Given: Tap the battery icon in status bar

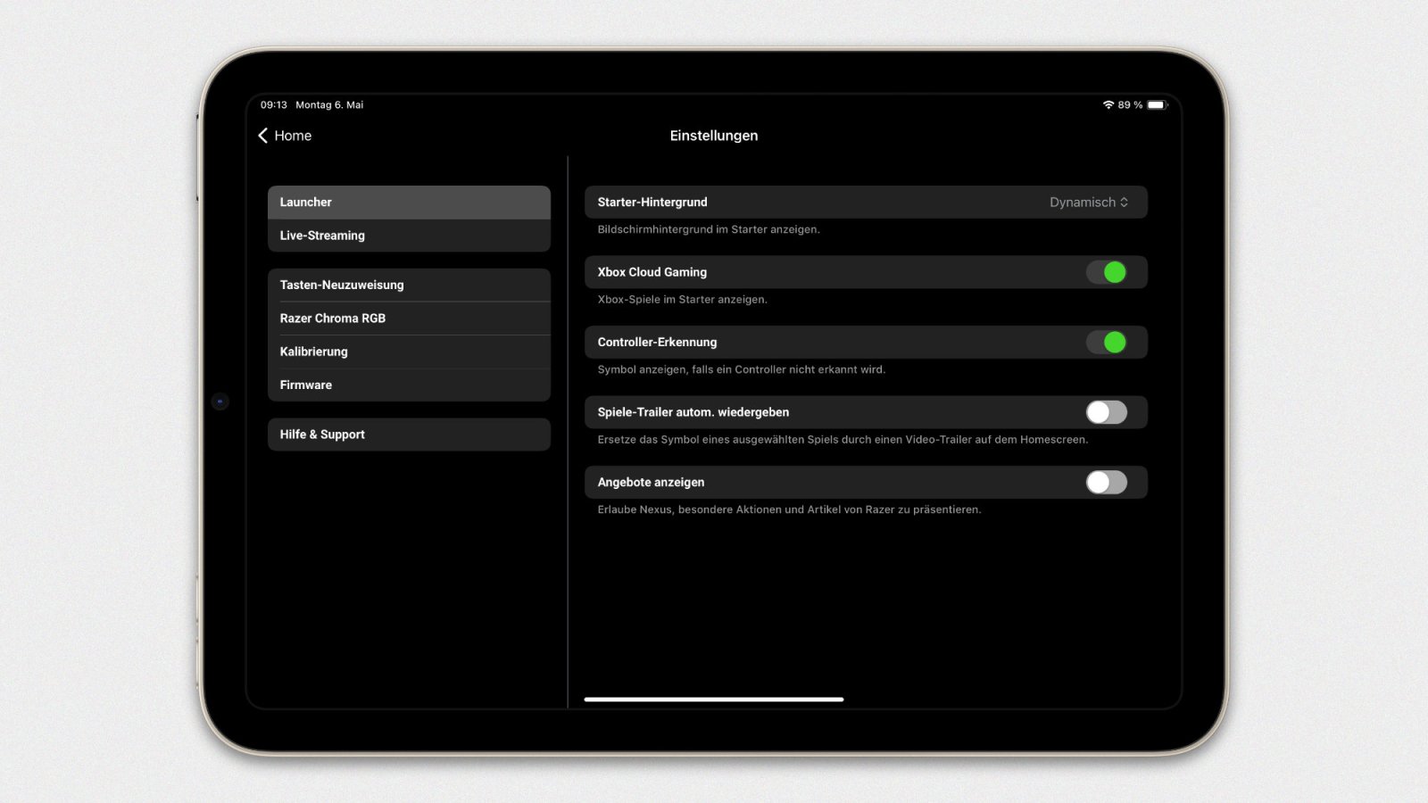Looking at the screenshot, I should click(1157, 104).
